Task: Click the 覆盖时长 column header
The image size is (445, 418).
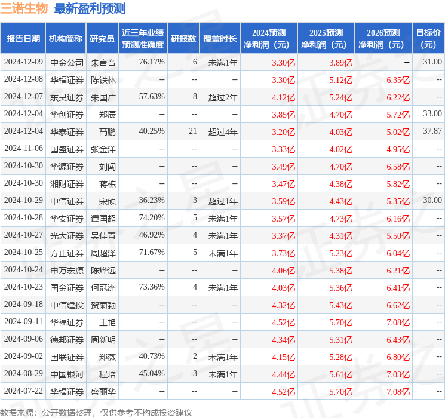Action: pyautogui.click(x=220, y=39)
